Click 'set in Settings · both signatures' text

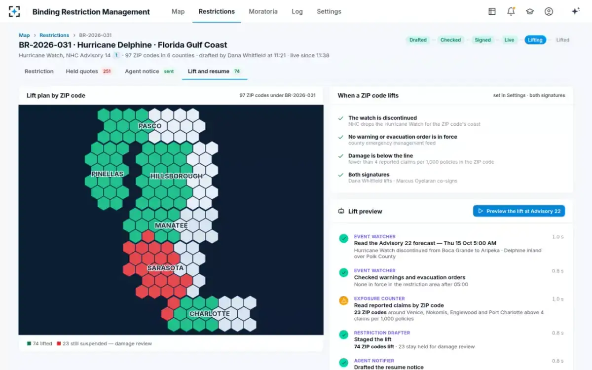tap(529, 96)
